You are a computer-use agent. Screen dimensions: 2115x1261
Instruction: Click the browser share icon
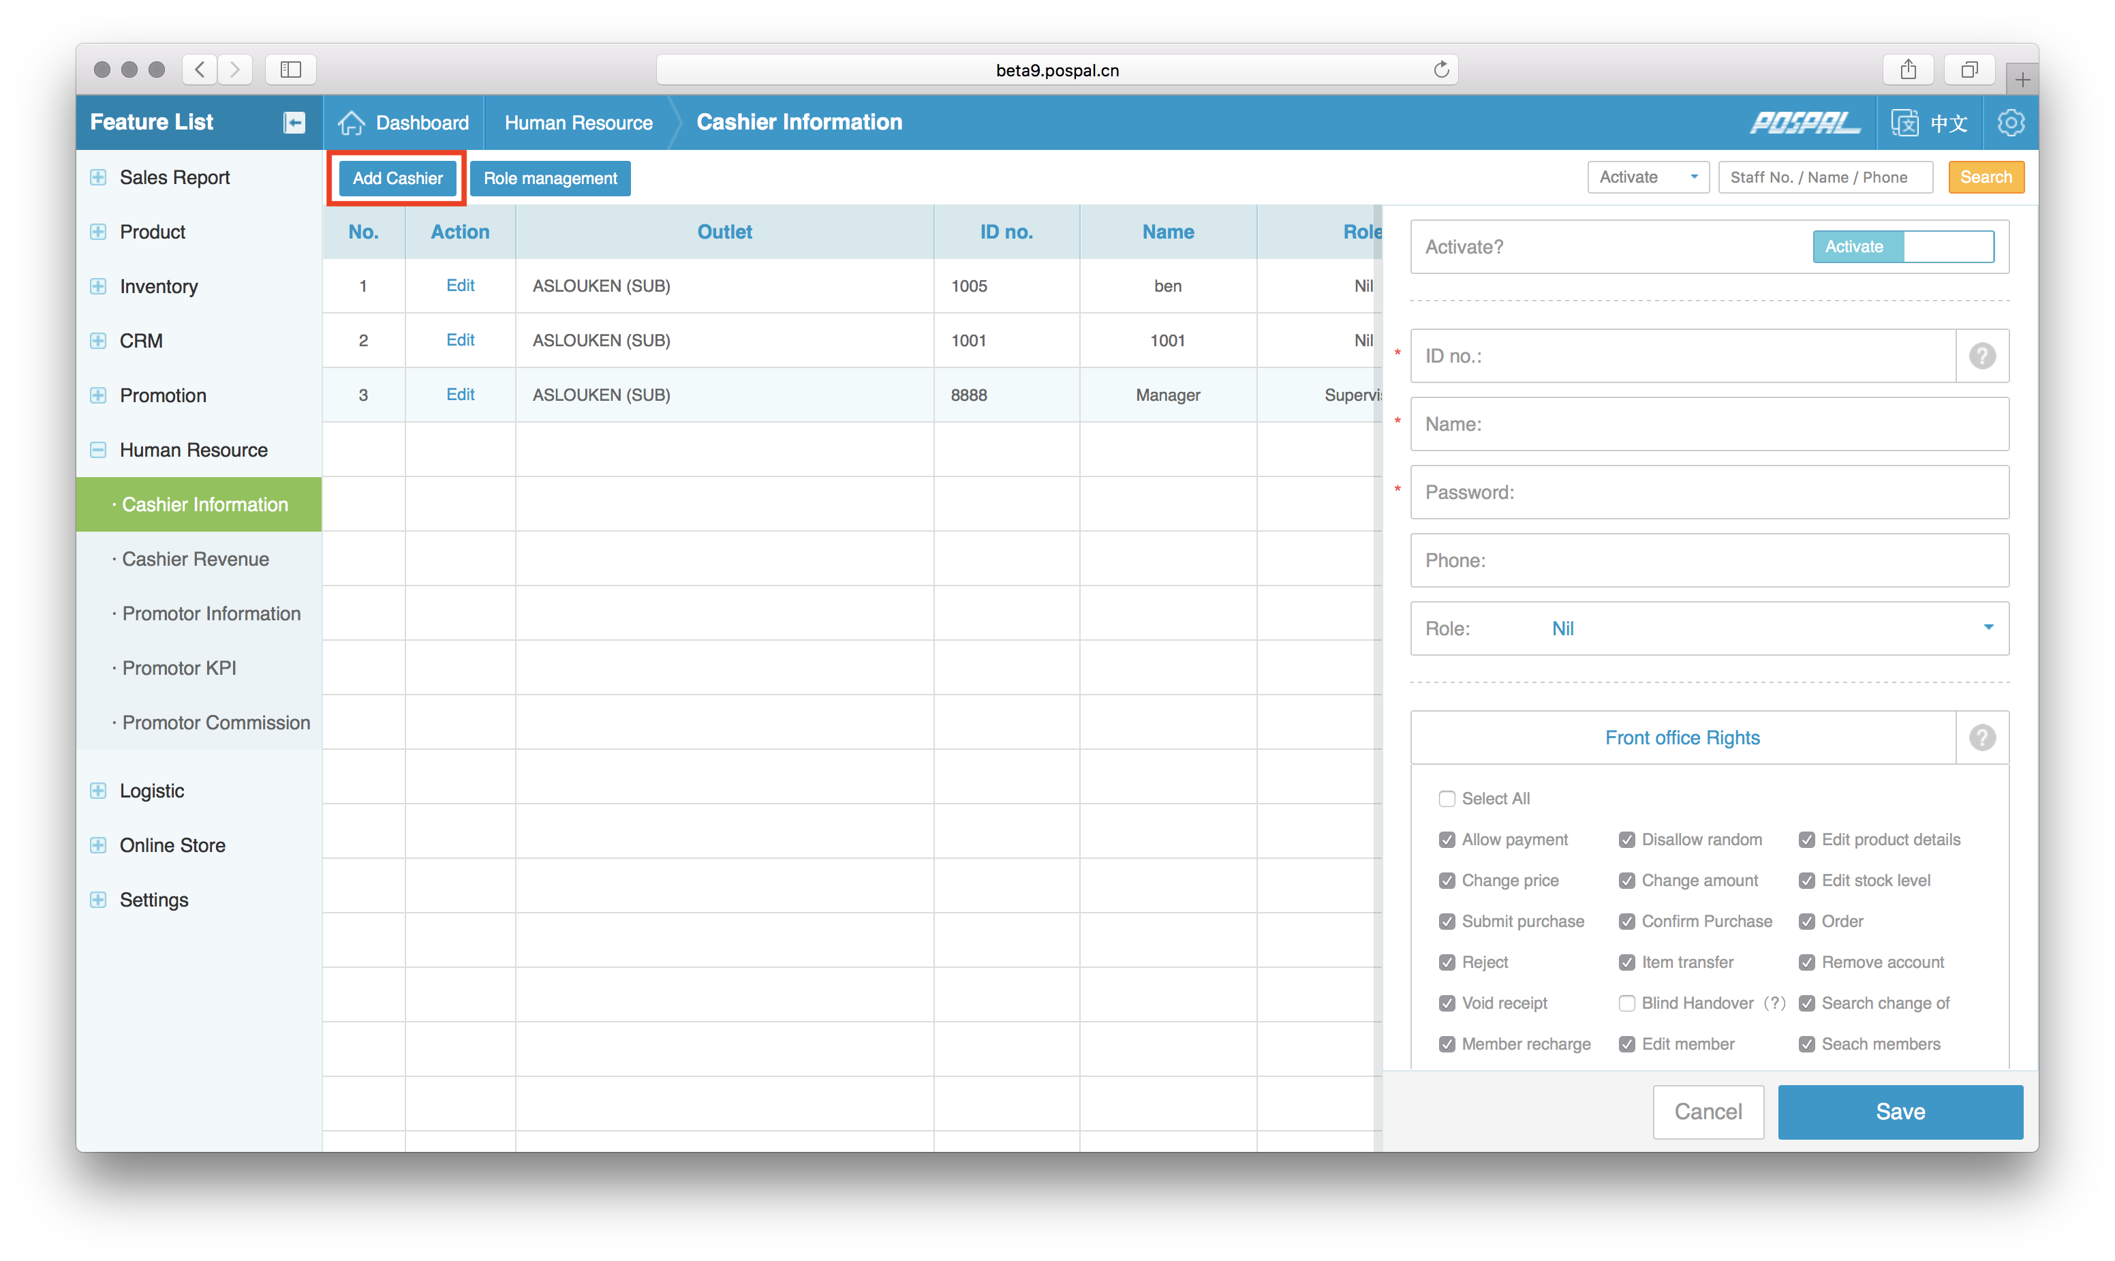click(1908, 70)
